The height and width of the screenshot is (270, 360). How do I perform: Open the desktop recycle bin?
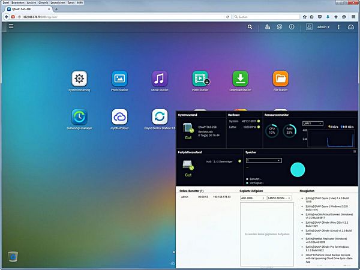(x=13, y=256)
